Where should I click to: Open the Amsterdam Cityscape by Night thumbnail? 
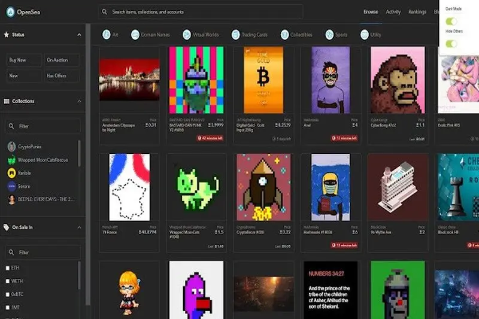point(129,80)
